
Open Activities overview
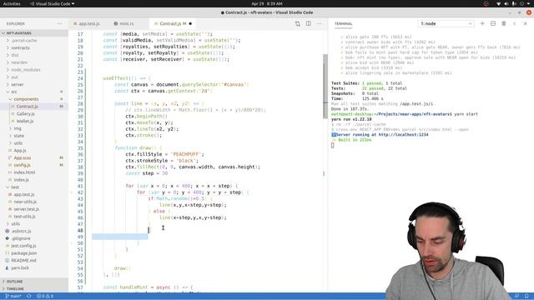click(12, 3)
